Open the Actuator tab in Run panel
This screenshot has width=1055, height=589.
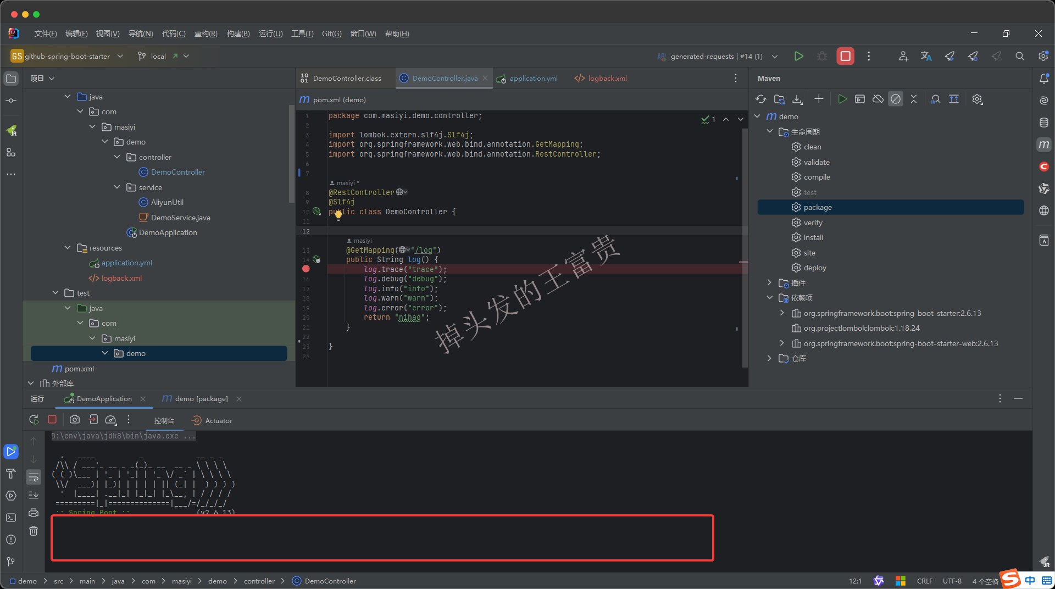[x=212, y=421]
